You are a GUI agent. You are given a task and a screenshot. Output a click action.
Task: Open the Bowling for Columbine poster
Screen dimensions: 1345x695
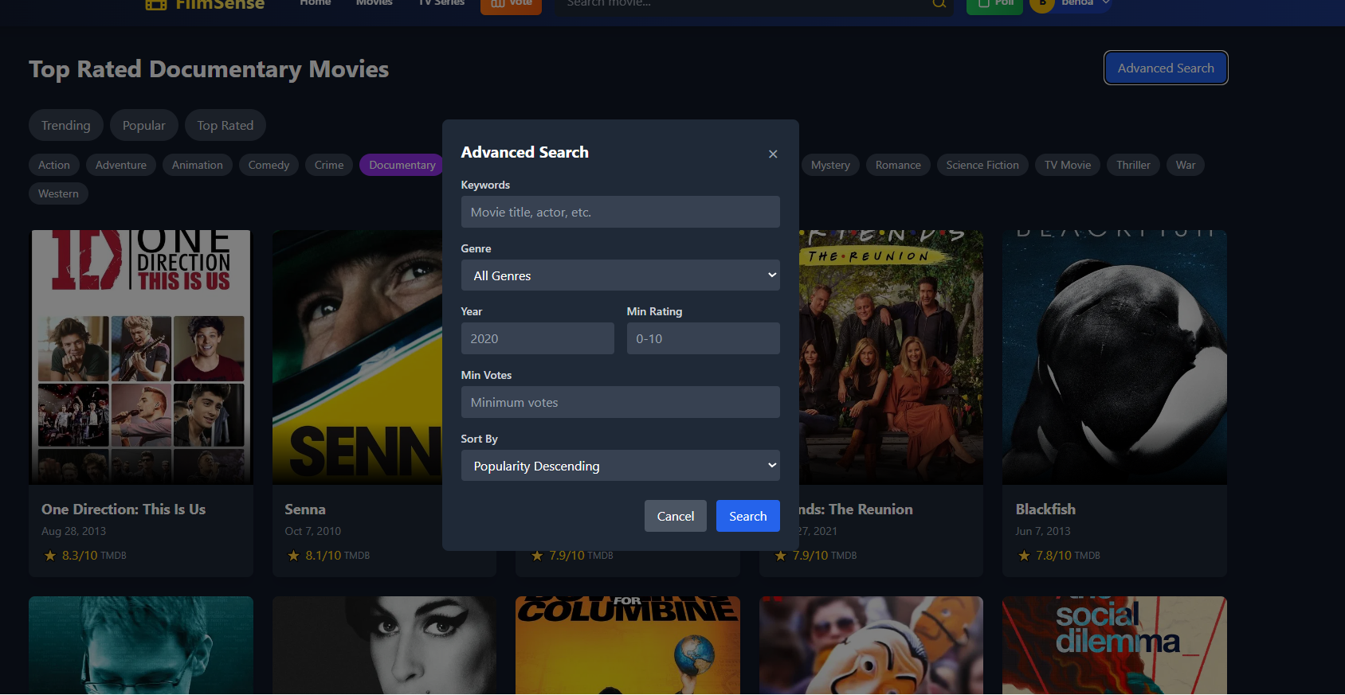628,646
